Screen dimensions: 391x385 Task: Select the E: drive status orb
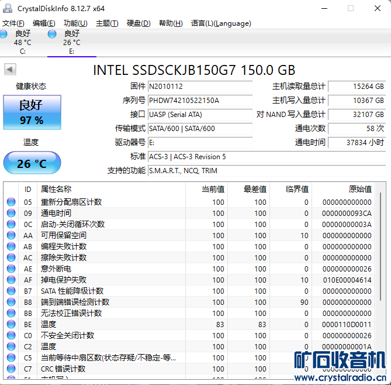click(x=53, y=34)
